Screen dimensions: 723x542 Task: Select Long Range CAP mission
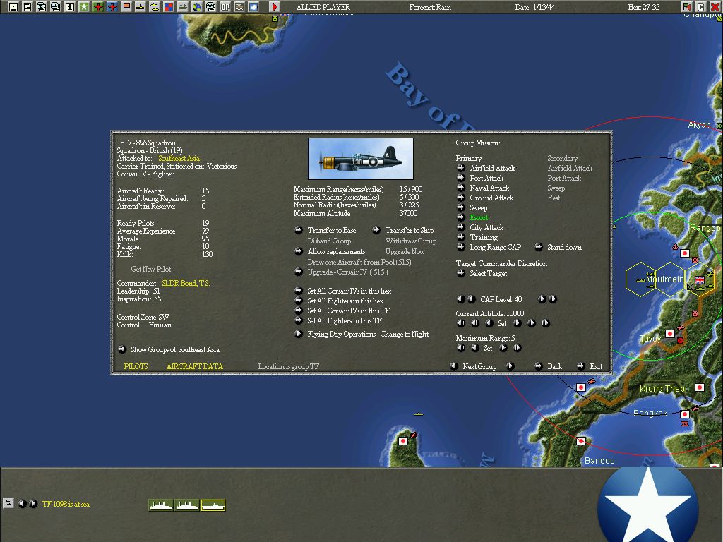(460, 246)
